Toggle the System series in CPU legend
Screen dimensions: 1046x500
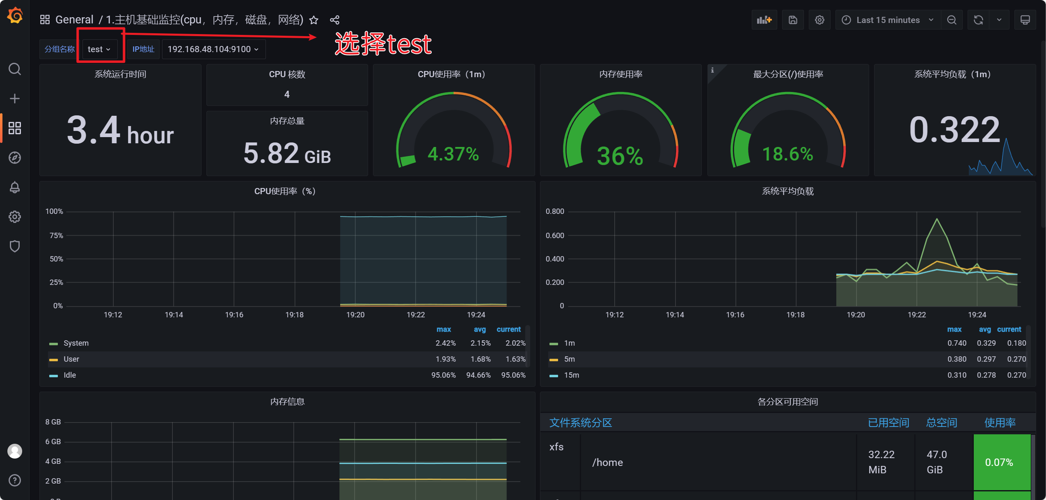76,343
